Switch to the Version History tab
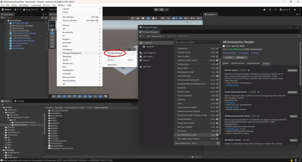Screen dimensions: 302x162 238,63
